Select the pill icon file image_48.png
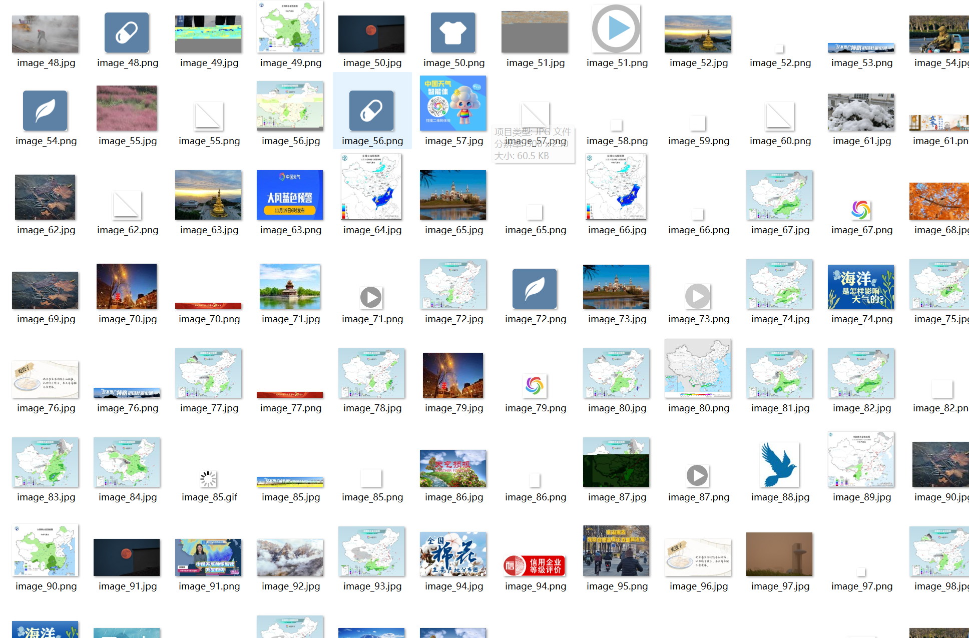 [127, 33]
